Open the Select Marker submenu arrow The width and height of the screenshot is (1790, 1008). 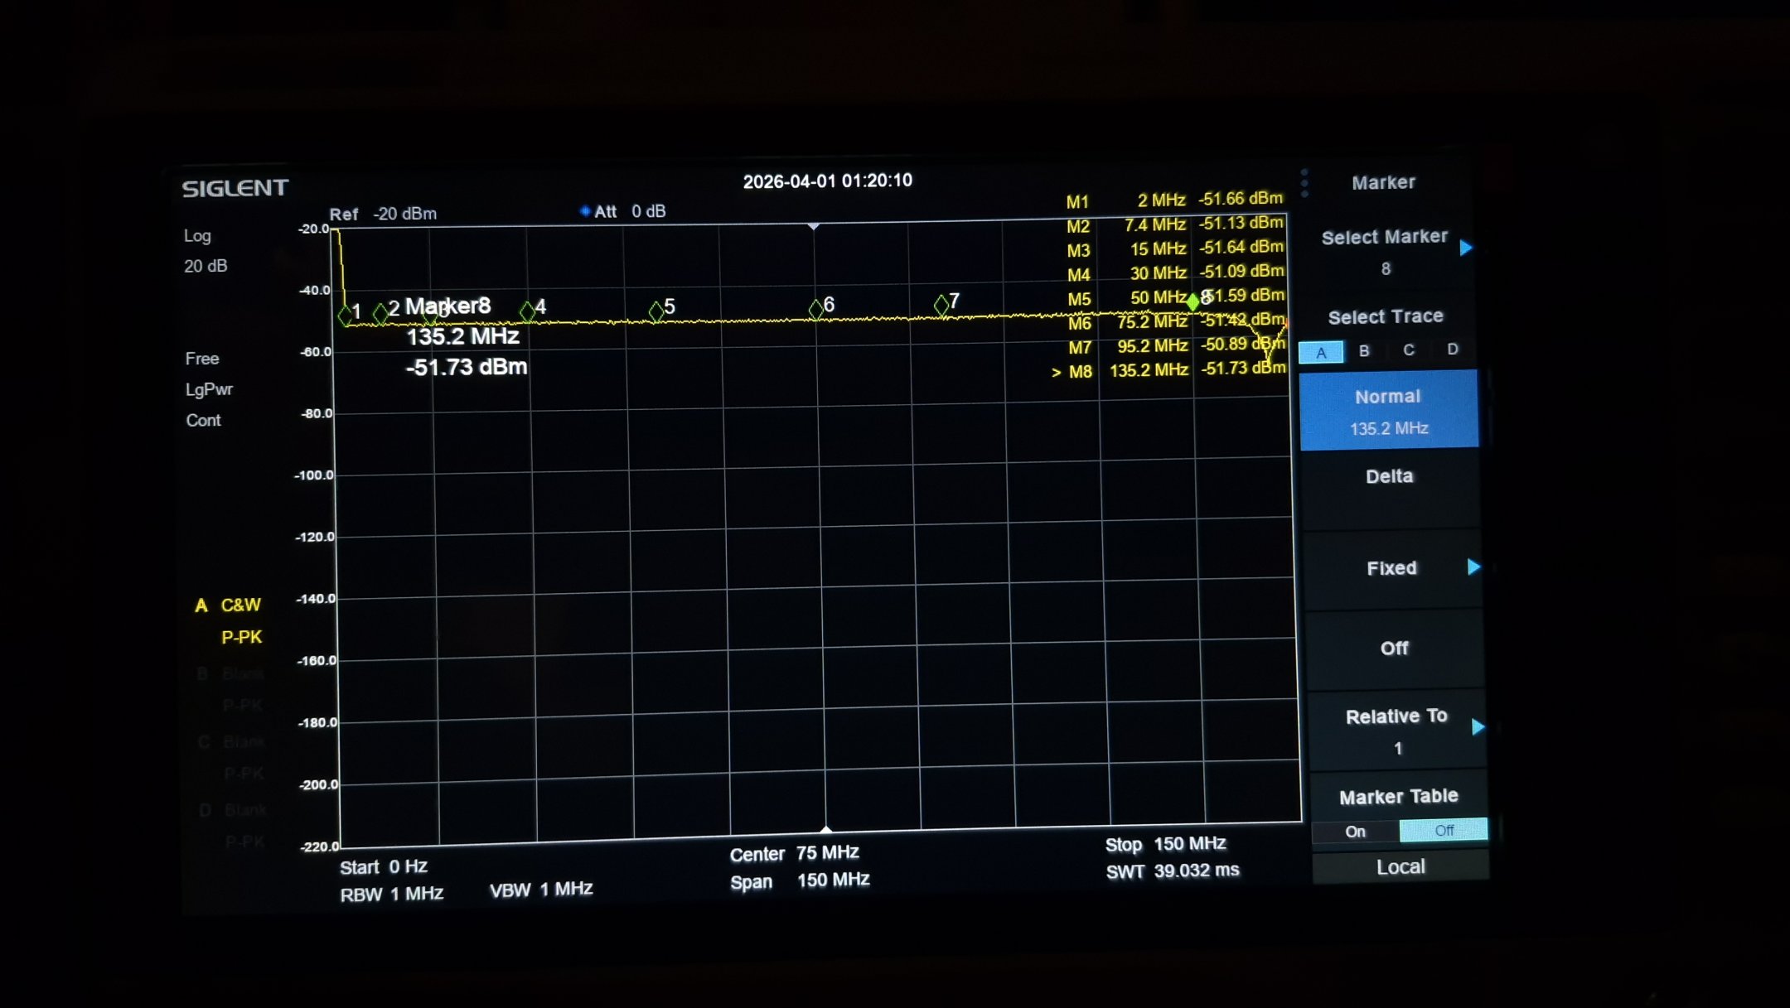(x=1466, y=248)
